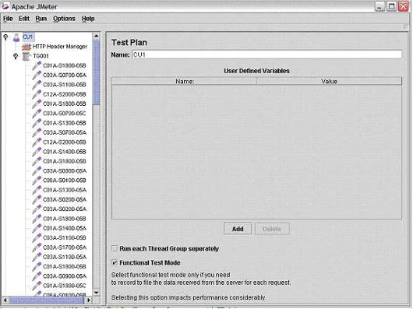Click the tree horizontal scrollbar thumb

(x=47, y=300)
